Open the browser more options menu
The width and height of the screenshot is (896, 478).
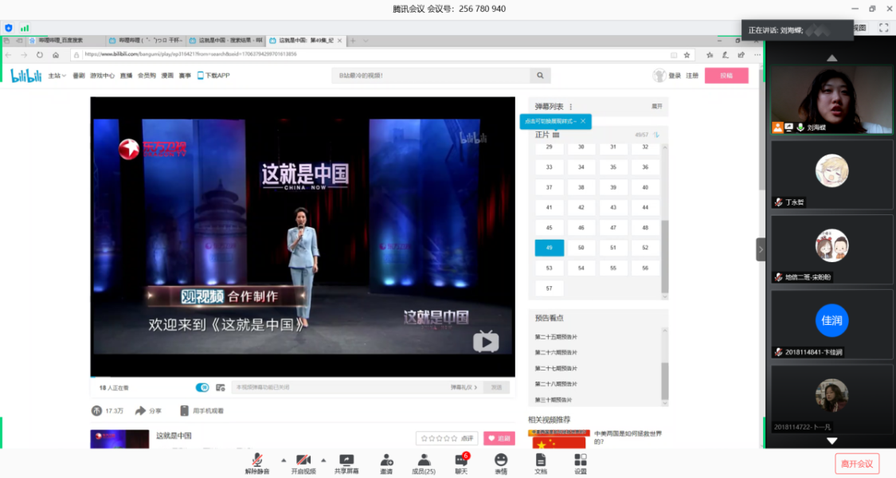click(x=757, y=55)
